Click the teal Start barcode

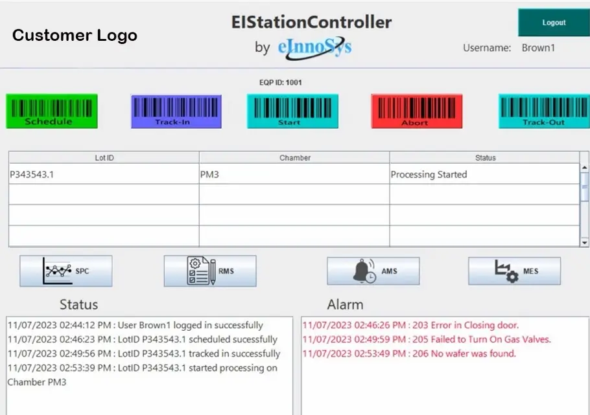(x=292, y=110)
